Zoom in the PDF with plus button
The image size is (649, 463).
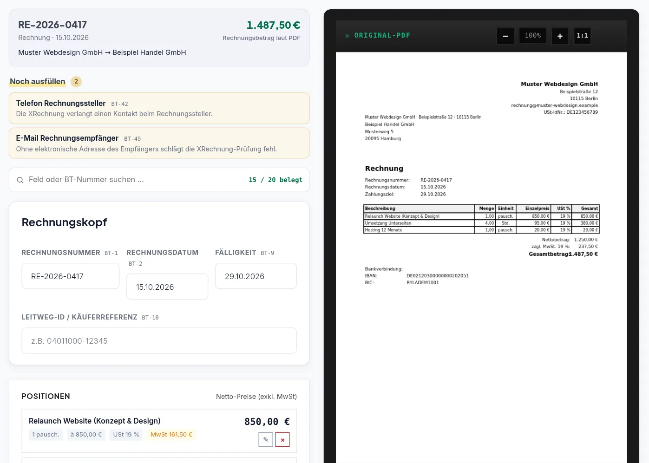click(560, 36)
